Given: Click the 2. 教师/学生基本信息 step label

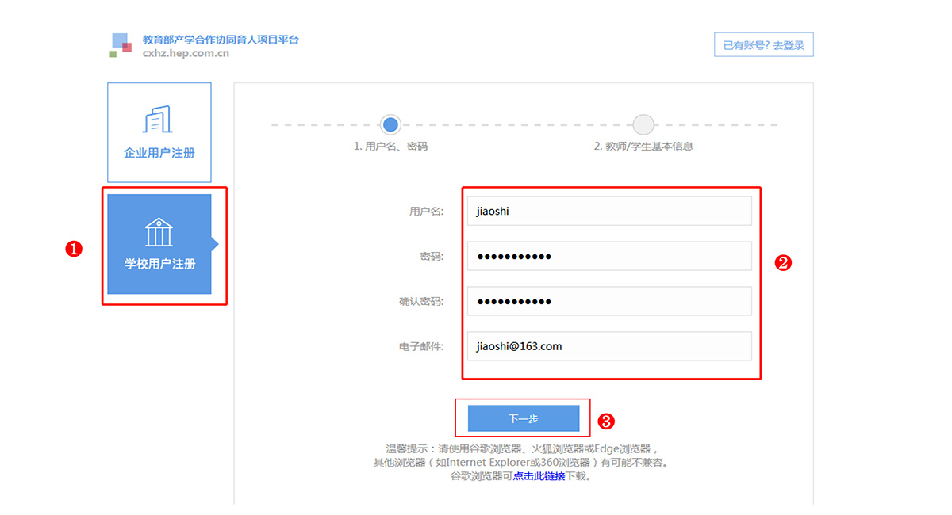Looking at the screenshot, I should [643, 147].
